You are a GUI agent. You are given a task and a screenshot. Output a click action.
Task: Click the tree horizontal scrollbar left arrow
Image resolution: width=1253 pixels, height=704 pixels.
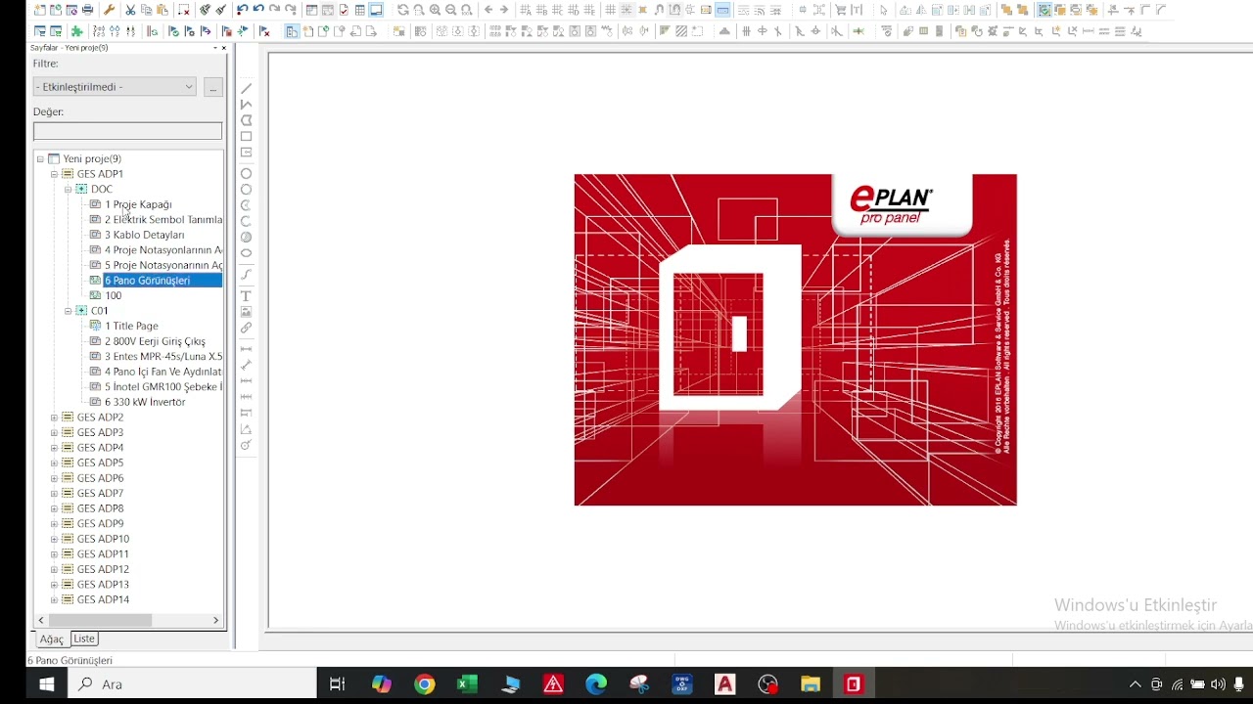click(41, 620)
